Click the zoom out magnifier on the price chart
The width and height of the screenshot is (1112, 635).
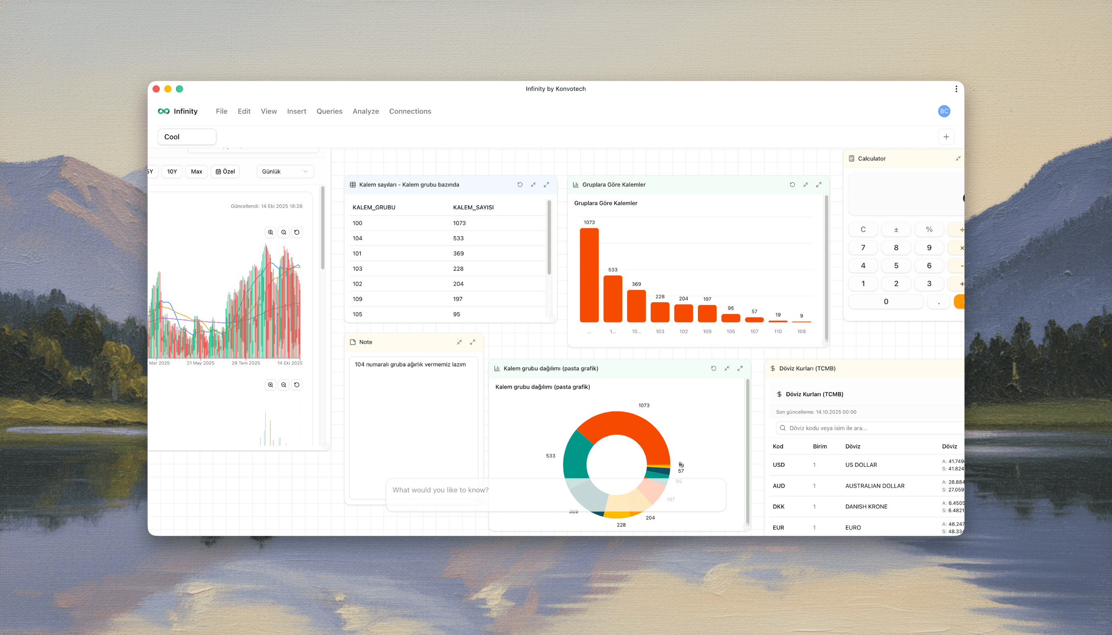click(x=284, y=232)
